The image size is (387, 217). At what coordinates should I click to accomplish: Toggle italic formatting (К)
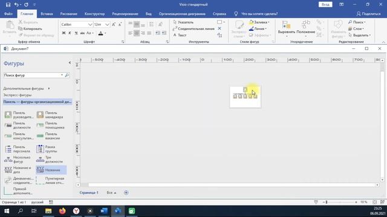coord(70,33)
